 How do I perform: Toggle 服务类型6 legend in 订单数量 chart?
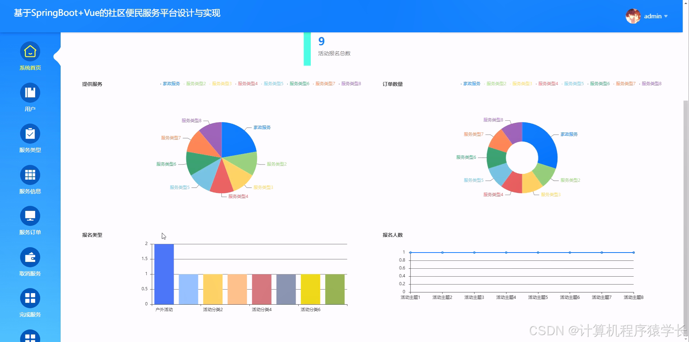click(x=599, y=84)
